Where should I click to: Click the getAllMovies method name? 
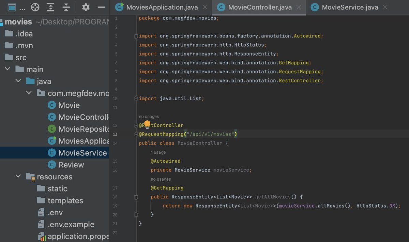[273, 197]
